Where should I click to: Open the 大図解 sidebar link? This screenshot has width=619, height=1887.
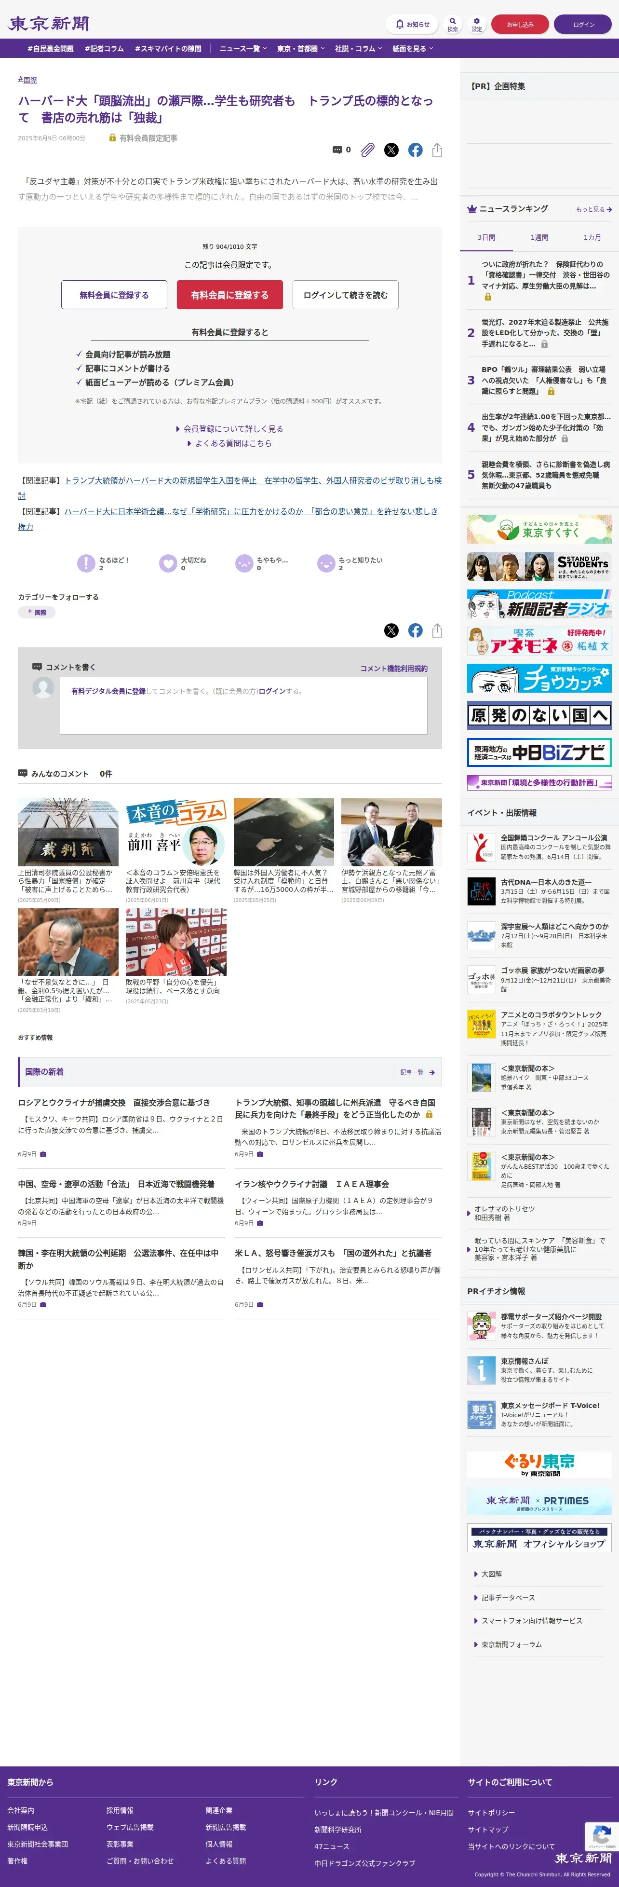(x=492, y=1573)
